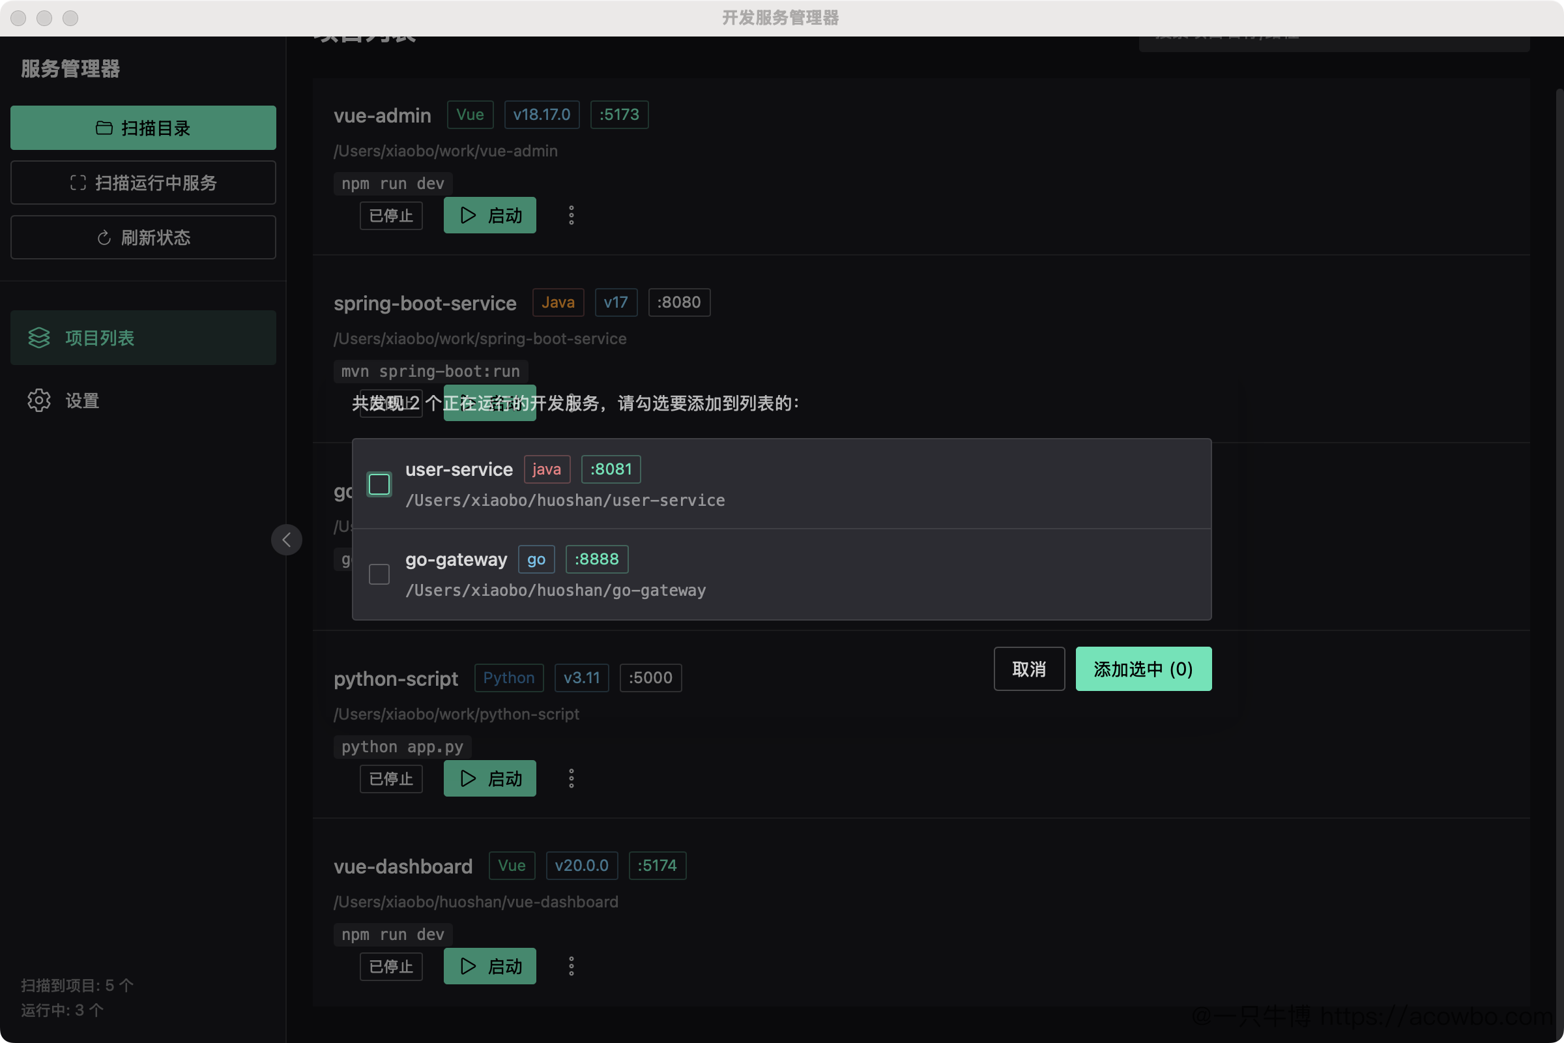
Task: Click the vue-dashboard project name
Action: (x=403, y=866)
